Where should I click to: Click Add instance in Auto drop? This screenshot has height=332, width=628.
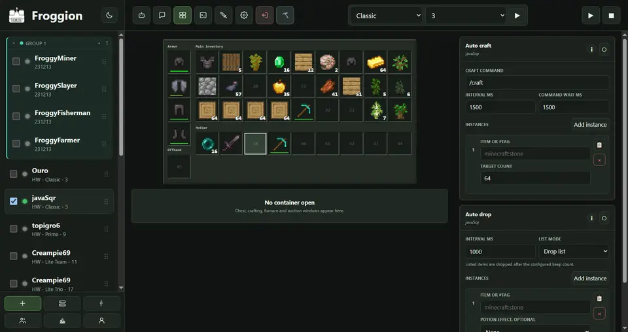[x=590, y=278]
